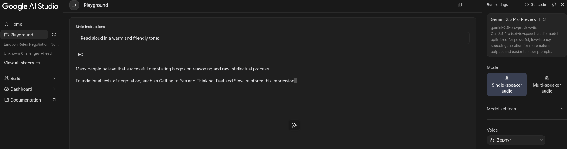Click the history clock icon beside Playground
The height and width of the screenshot is (149, 567).
pyautogui.click(x=54, y=35)
